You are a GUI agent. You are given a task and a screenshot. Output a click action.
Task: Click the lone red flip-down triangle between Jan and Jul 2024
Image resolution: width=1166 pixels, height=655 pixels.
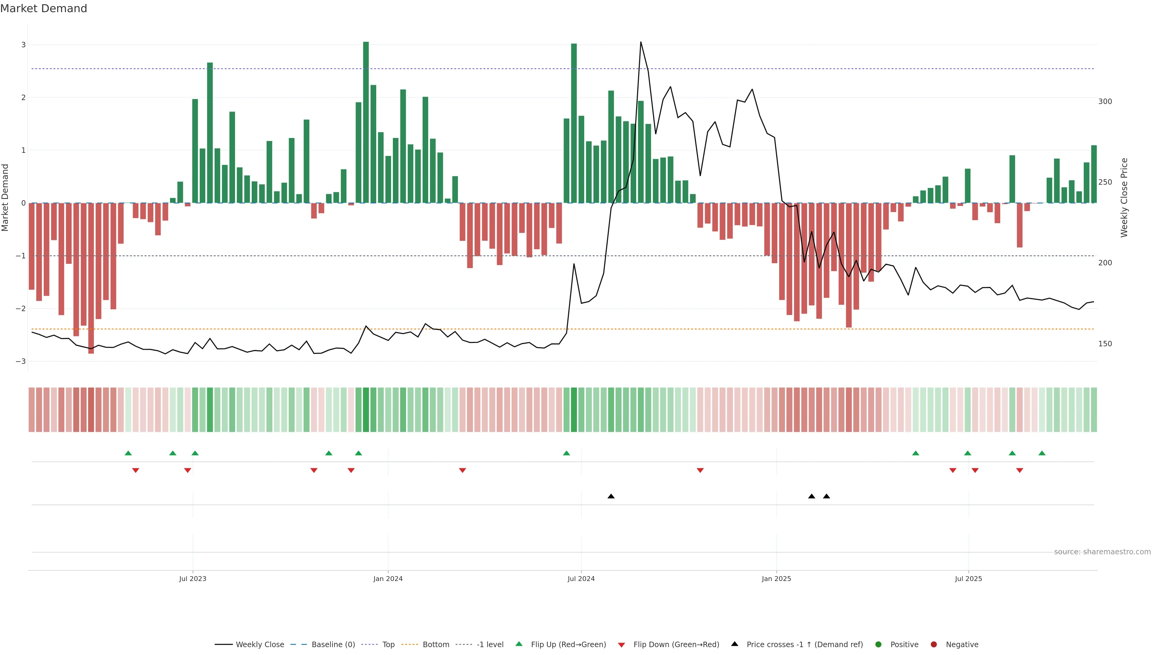tap(462, 471)
